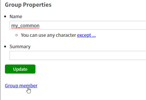Open the "except ..." characters link
Viewport: 146px width, 100px height.
[86, 35]
